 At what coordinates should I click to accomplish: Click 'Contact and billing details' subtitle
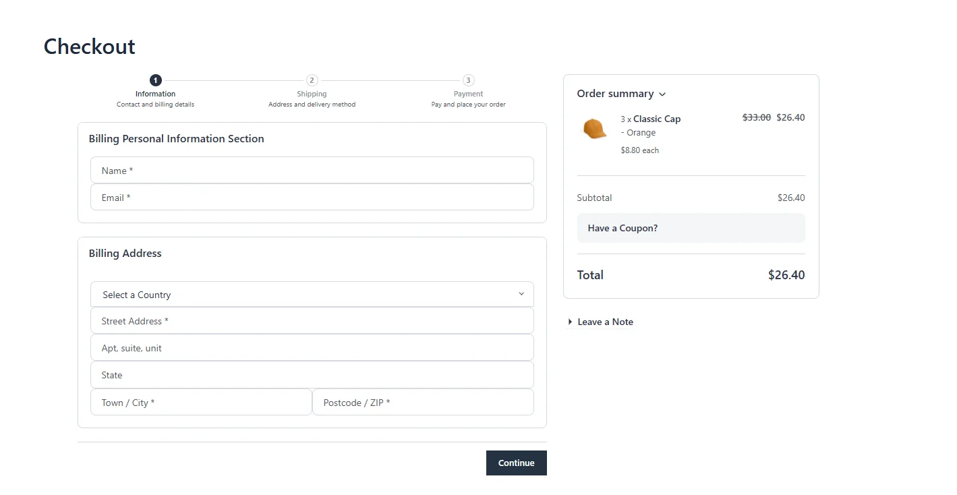[156, 105]
